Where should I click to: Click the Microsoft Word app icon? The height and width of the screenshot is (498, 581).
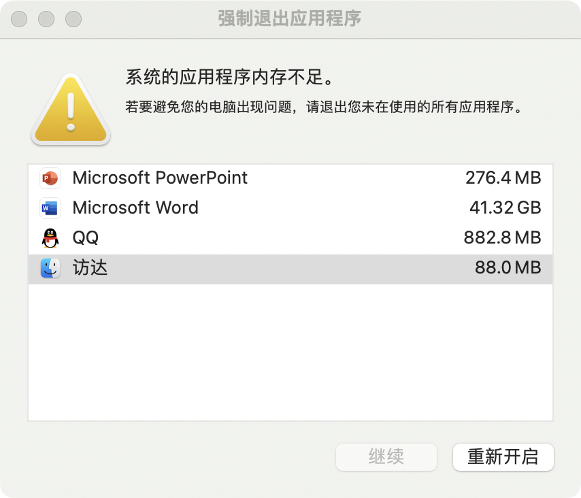(50, 208)
